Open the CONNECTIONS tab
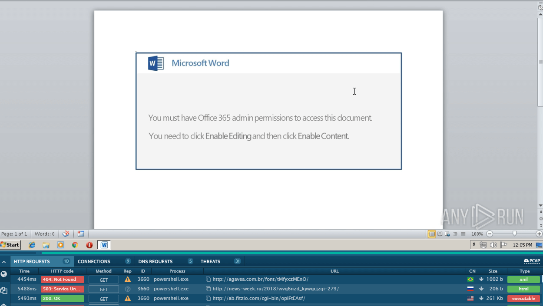The image size is (543, 306). click(x=104, y=261)
